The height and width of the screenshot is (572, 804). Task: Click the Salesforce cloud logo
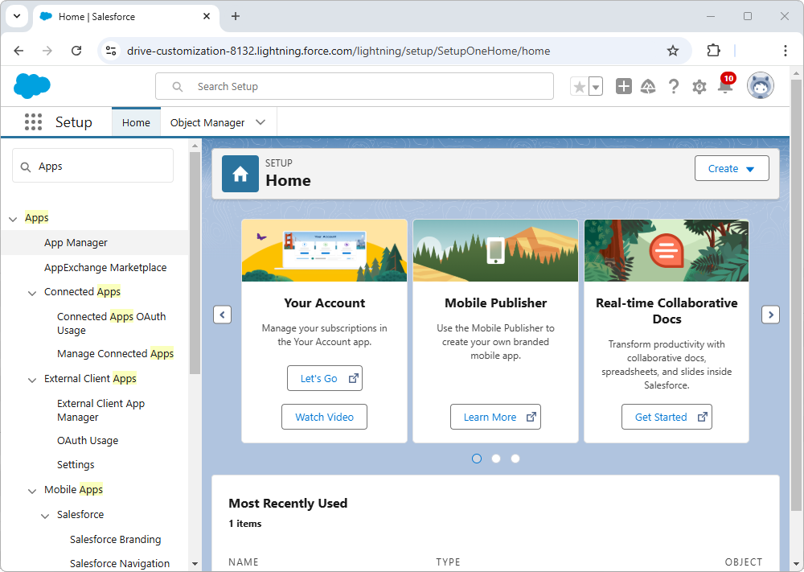(32, 86)
